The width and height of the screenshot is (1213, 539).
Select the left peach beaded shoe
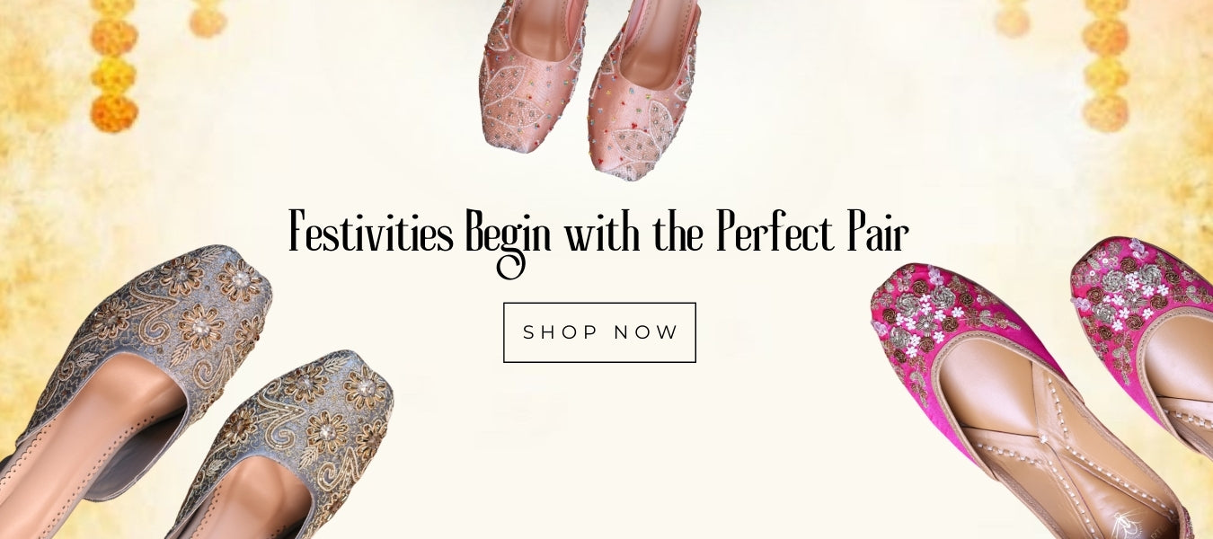click(x=532, y=75)
